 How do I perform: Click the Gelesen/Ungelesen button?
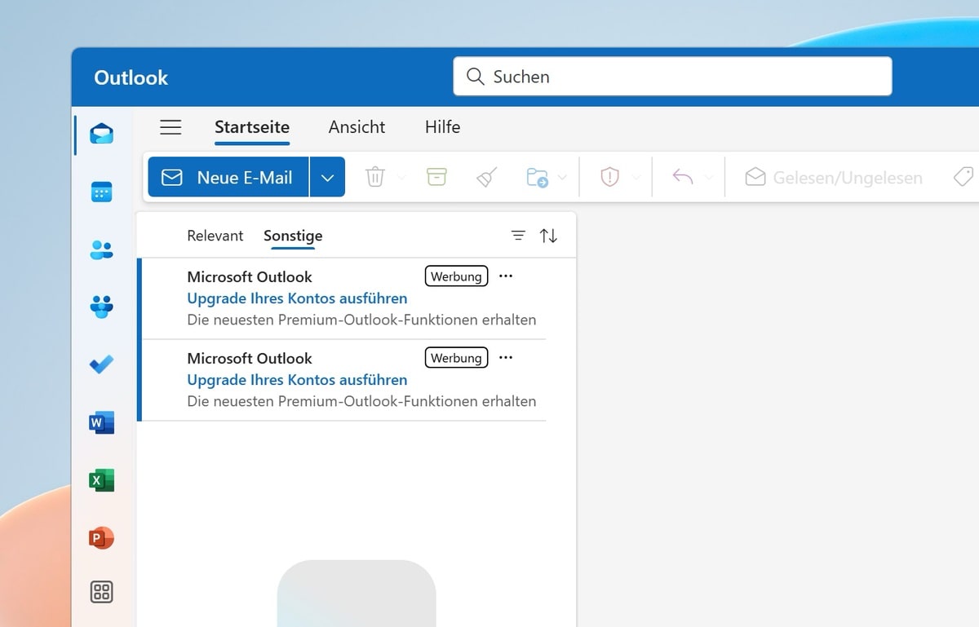click(834, 177)
